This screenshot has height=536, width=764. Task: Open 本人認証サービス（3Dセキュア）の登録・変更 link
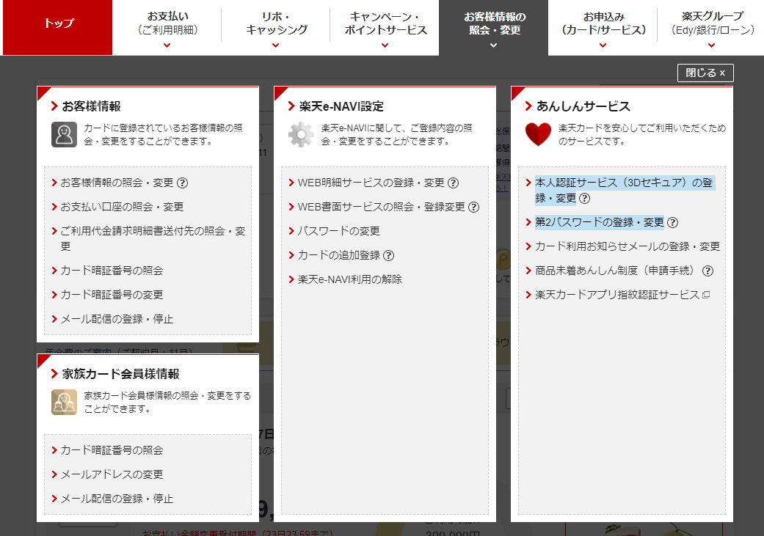pyautogui.click(x=624, y=191)
